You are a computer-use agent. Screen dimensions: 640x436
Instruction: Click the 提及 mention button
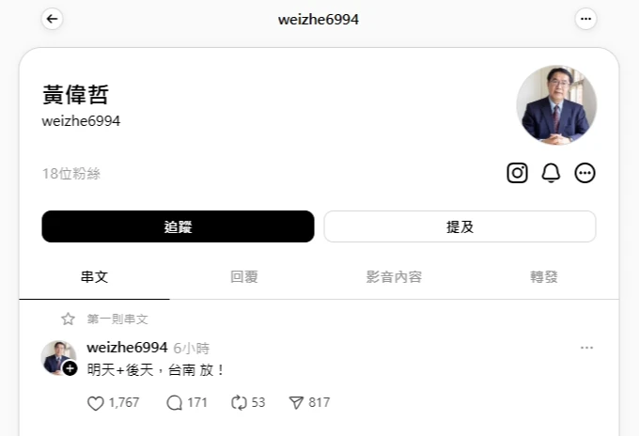(x=460, y=226)
